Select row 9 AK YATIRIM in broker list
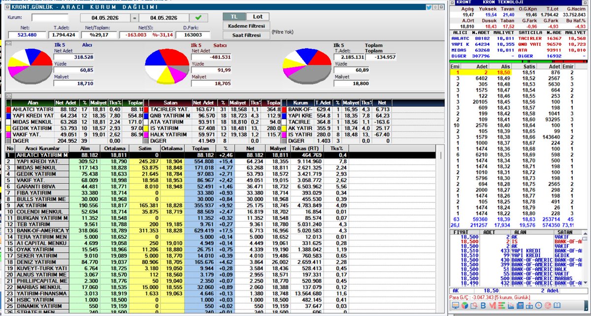This screenshot has height=316, width=591. pos(221,205)
